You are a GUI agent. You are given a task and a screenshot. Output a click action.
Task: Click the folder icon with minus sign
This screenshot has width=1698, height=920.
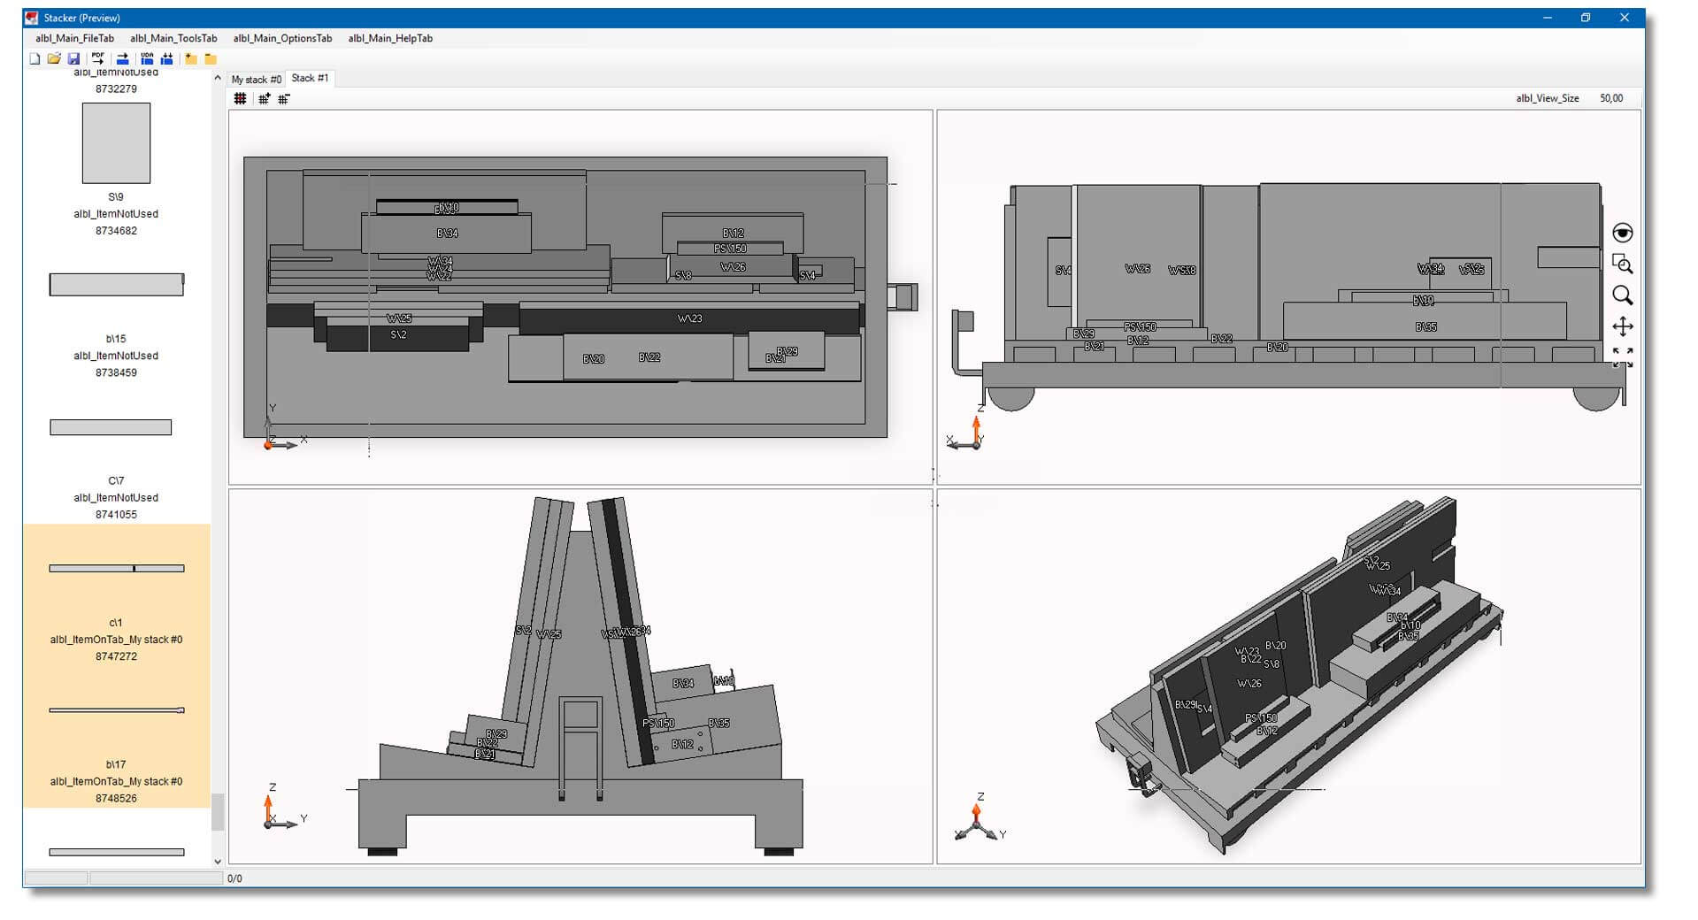[211, 58]
